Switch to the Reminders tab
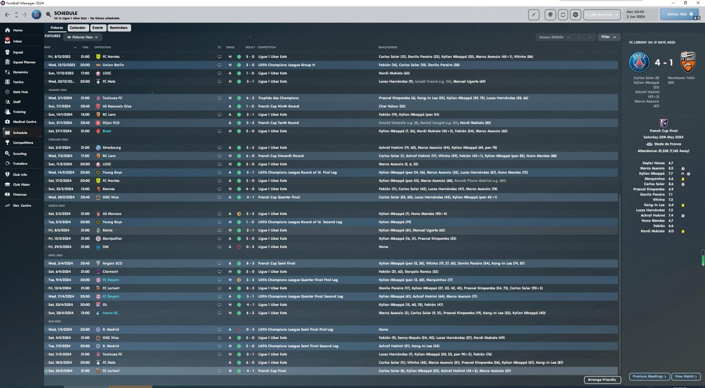 (119, 28)
